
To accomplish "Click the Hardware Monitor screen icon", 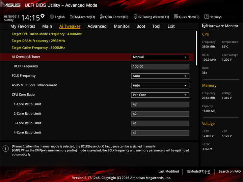I will coord(204,26).
